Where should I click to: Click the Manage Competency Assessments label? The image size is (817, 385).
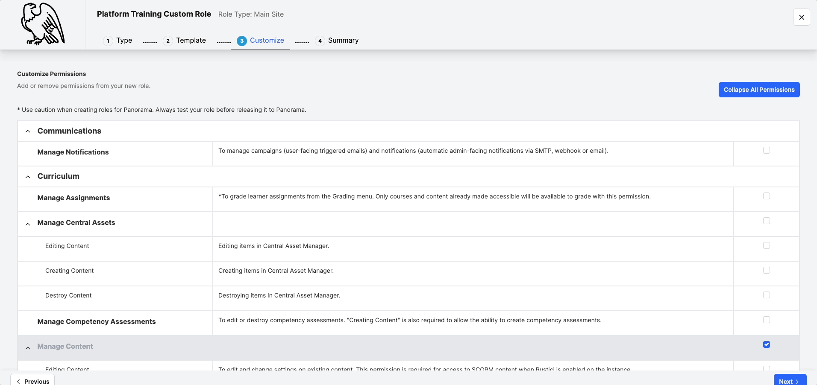97,321
